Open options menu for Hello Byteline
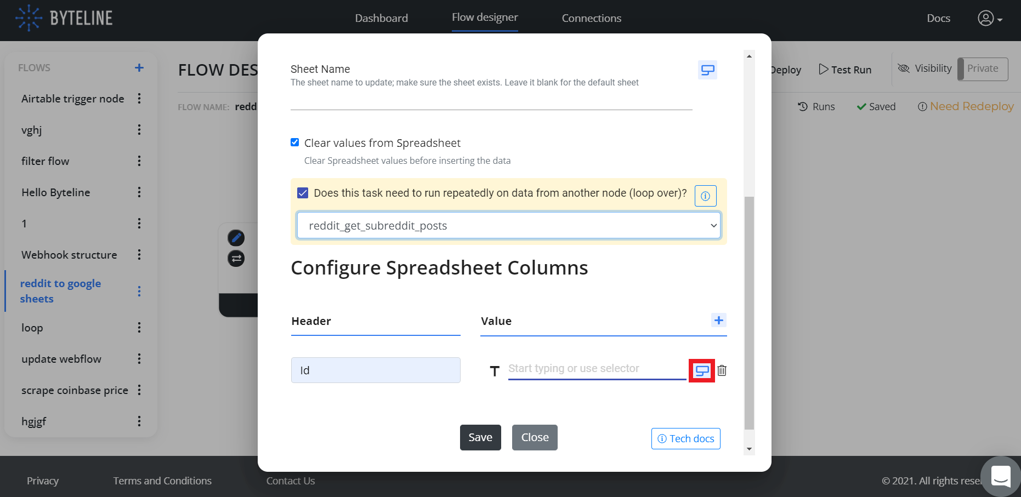This screenshot has height=497, width=1021. [x=139, y=192]
